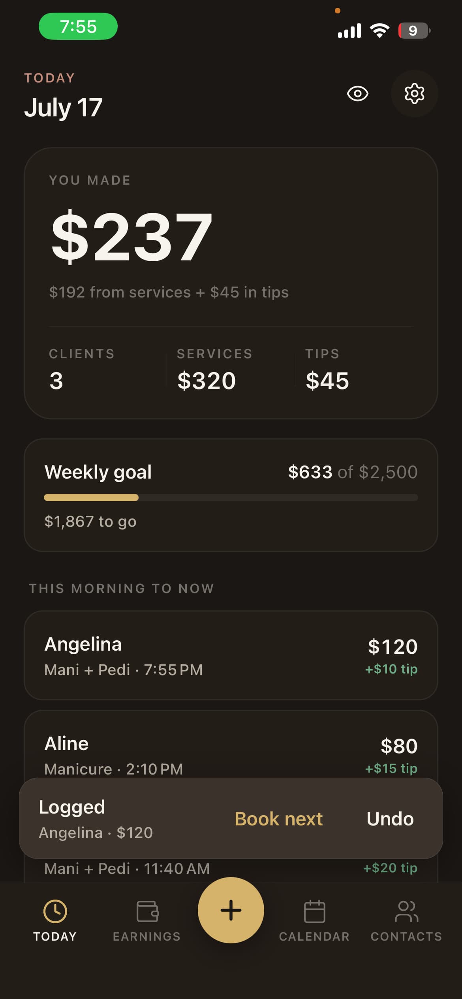Tap the Wi-Fi status icon
The image size is (462, 999).
(379, 30)
